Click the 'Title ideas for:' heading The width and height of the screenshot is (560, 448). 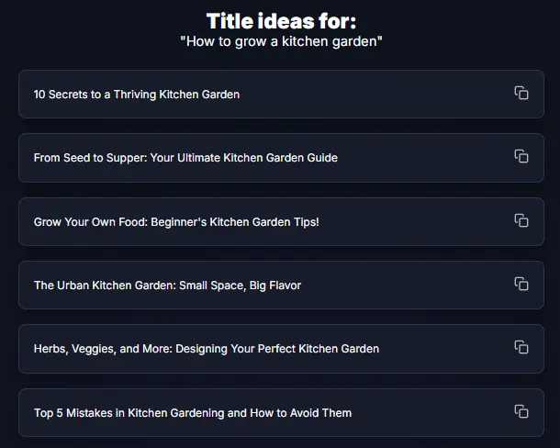(x=281, y=21)
